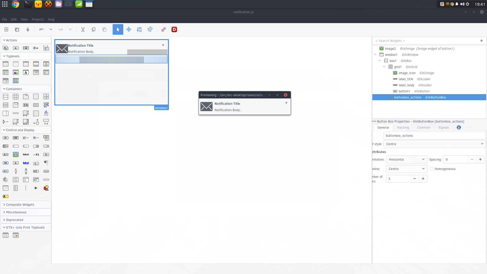Open the terminal from the top panel
Viewport: 487px width, 274px height.
28,4
